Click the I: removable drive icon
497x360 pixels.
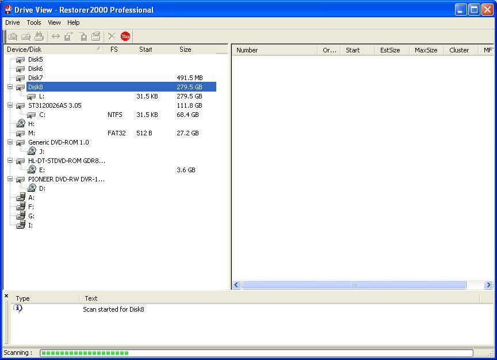point(21,225)
